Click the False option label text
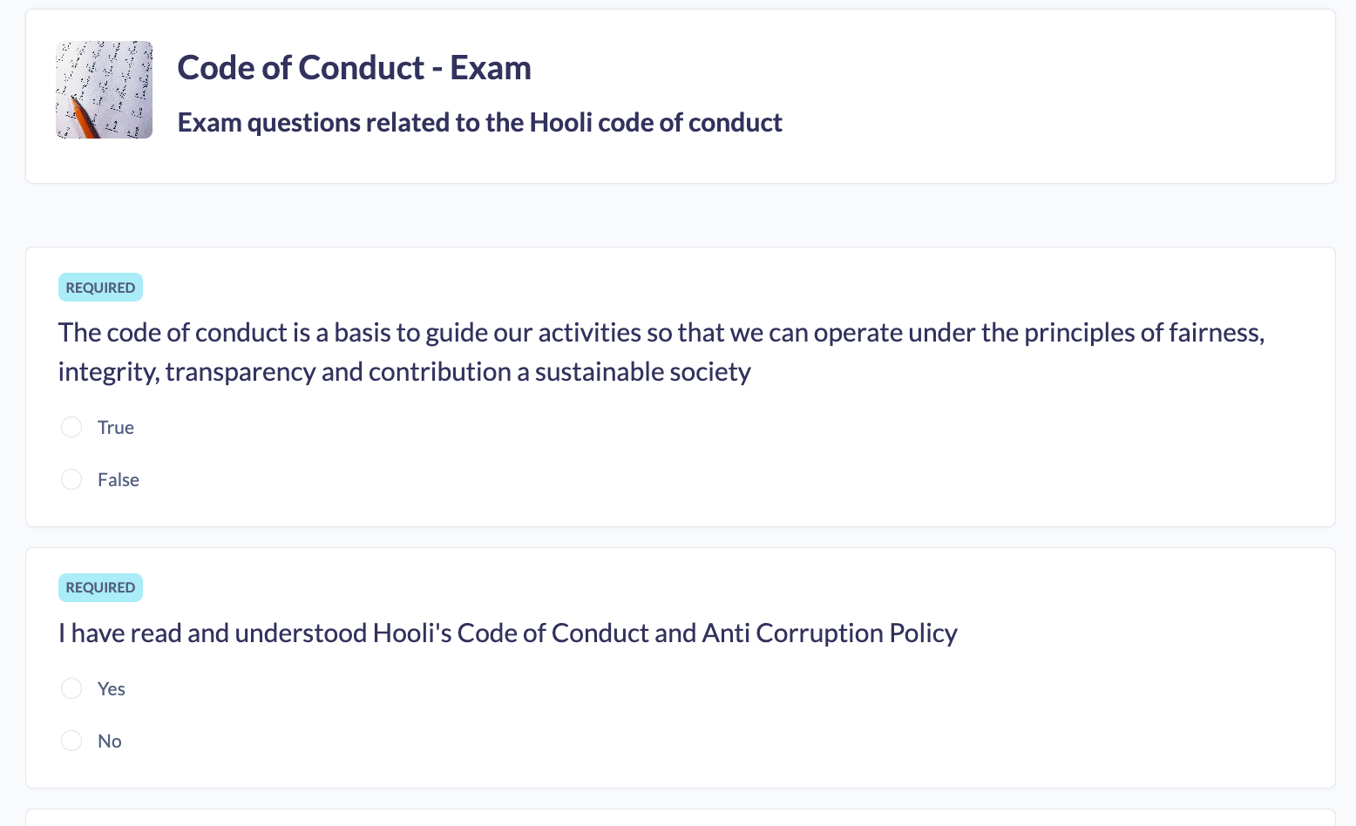Viewport: 1356px width, 826px height. click(118, 479)
